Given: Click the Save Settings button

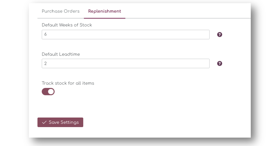Looking at the screenshot, I should click(x=60, y=122).
